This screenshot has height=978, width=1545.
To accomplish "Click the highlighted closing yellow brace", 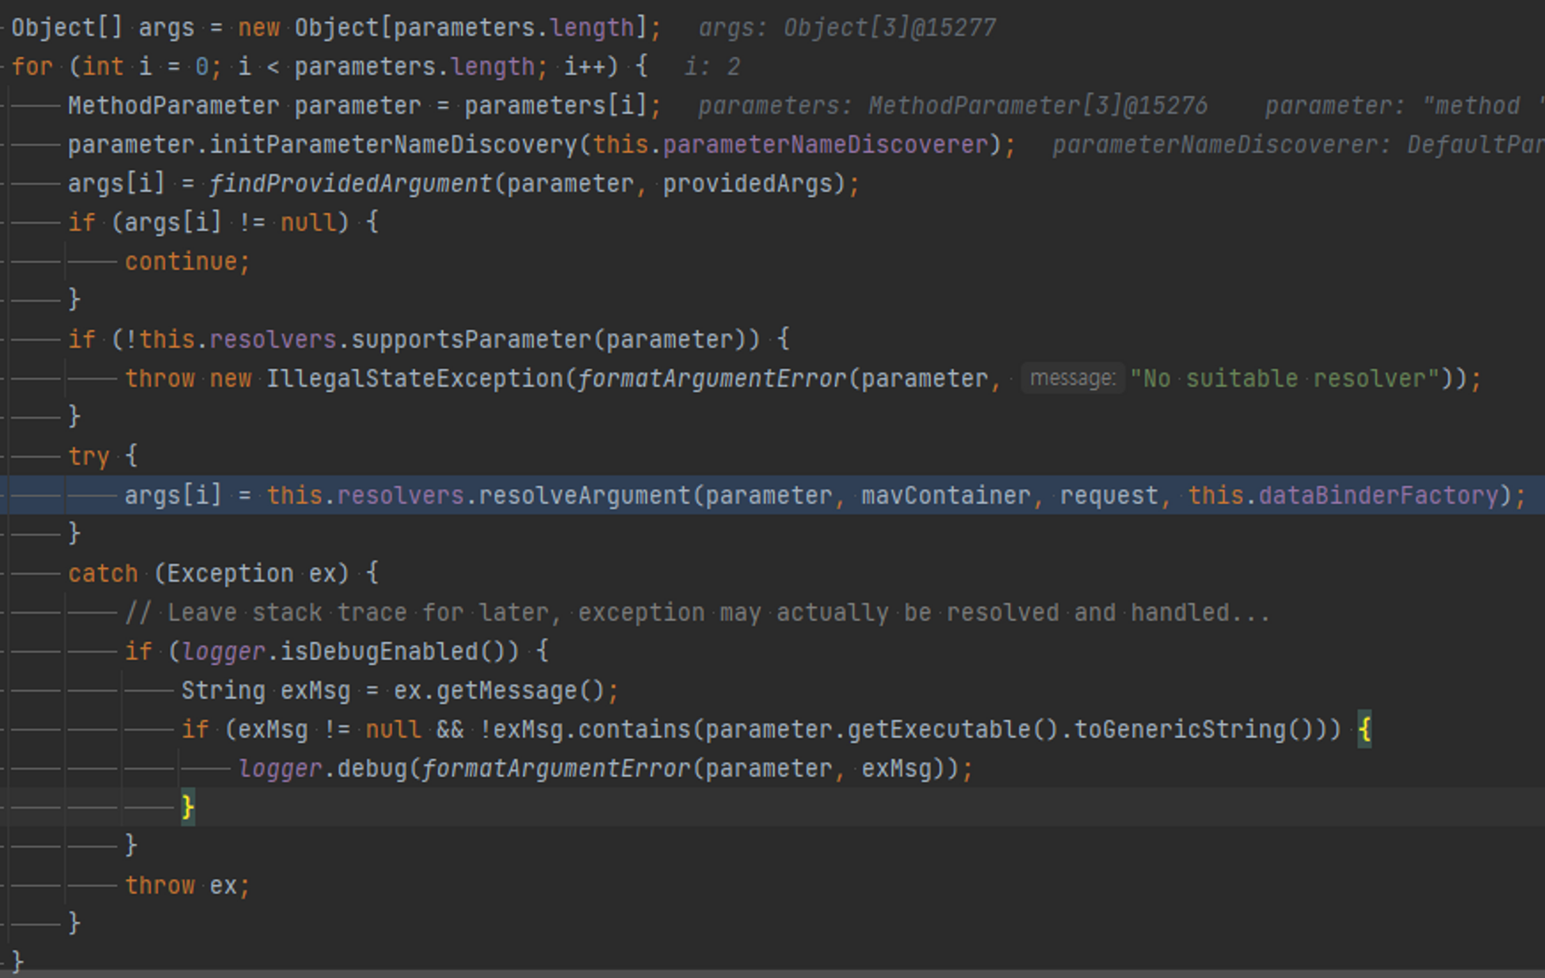I will coord(188,807).
